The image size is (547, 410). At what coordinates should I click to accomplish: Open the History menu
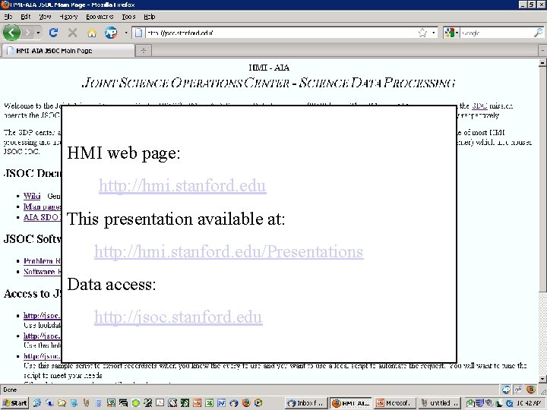pyautogui.click(x=68, y=17)
